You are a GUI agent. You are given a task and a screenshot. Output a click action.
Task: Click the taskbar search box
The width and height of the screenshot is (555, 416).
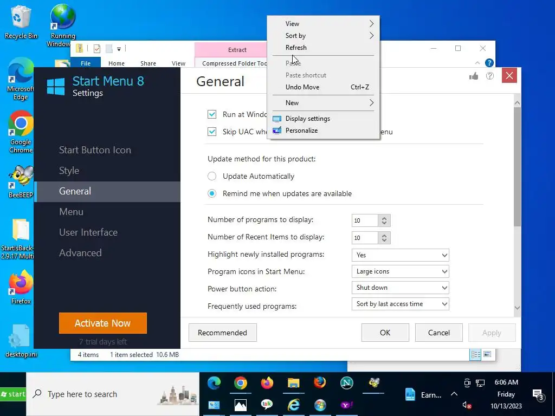[x=113, y=394]
